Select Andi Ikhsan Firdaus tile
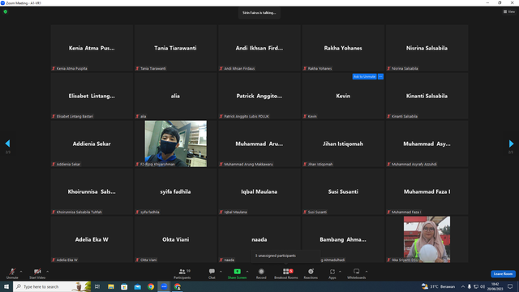Viewport: 519px width, 292px height. coord(259,48)
